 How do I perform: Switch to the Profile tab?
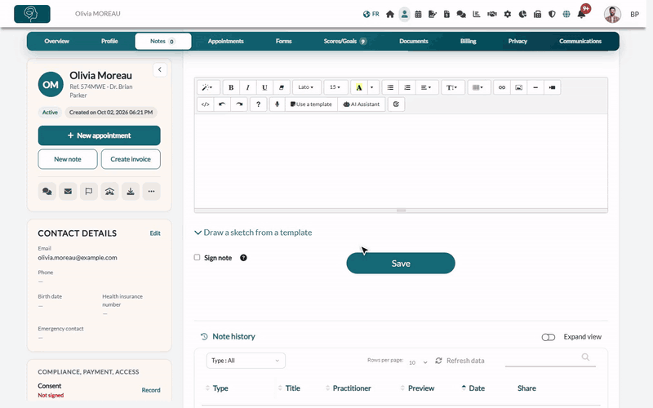point(109,42)
